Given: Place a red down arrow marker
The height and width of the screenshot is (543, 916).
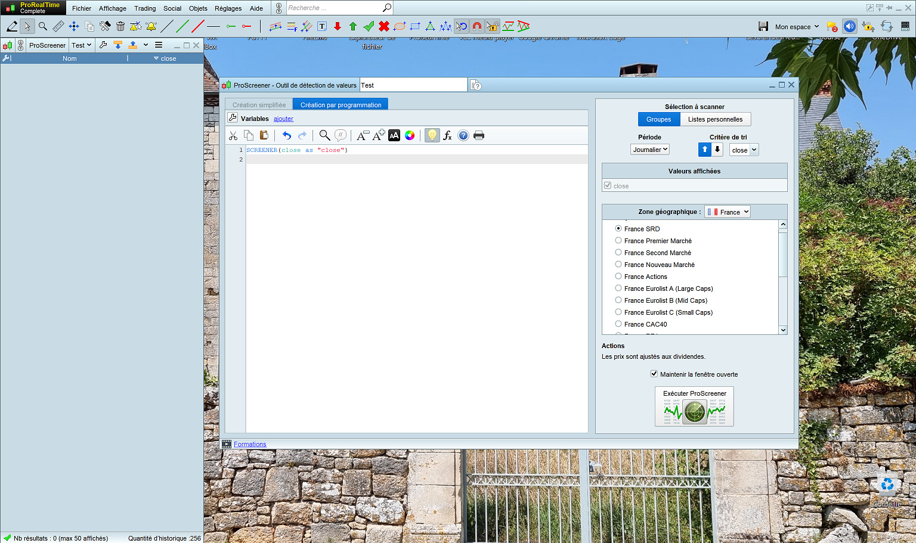Looking at the screenshot, I should (338, 26).
